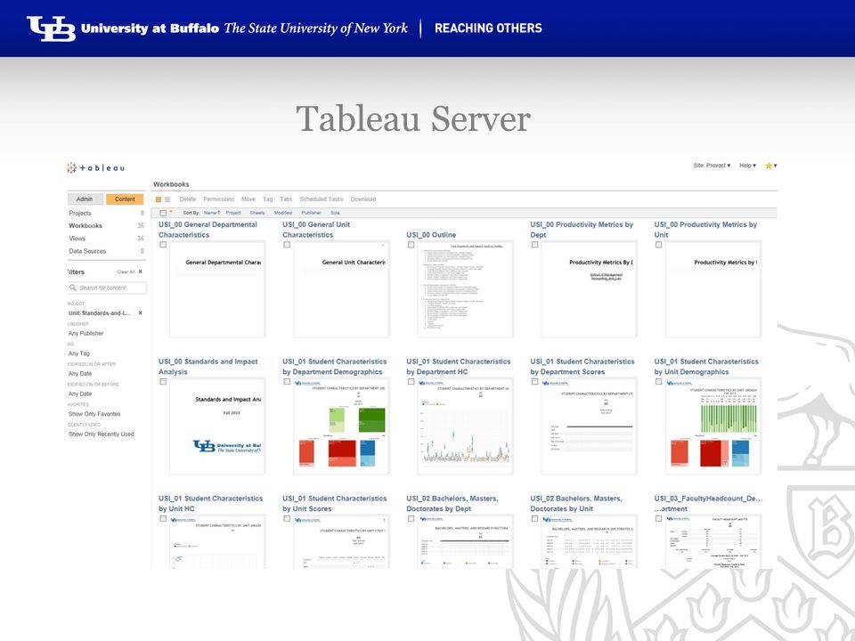This screenshot has width=855, height=641.
Task: Open the Any Tag filter
Action: coord(79,353)
